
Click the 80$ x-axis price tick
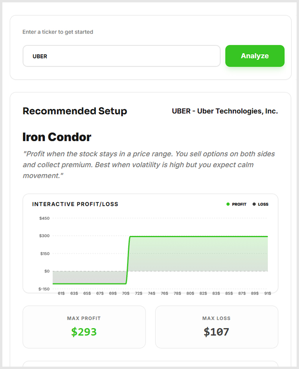190,293
